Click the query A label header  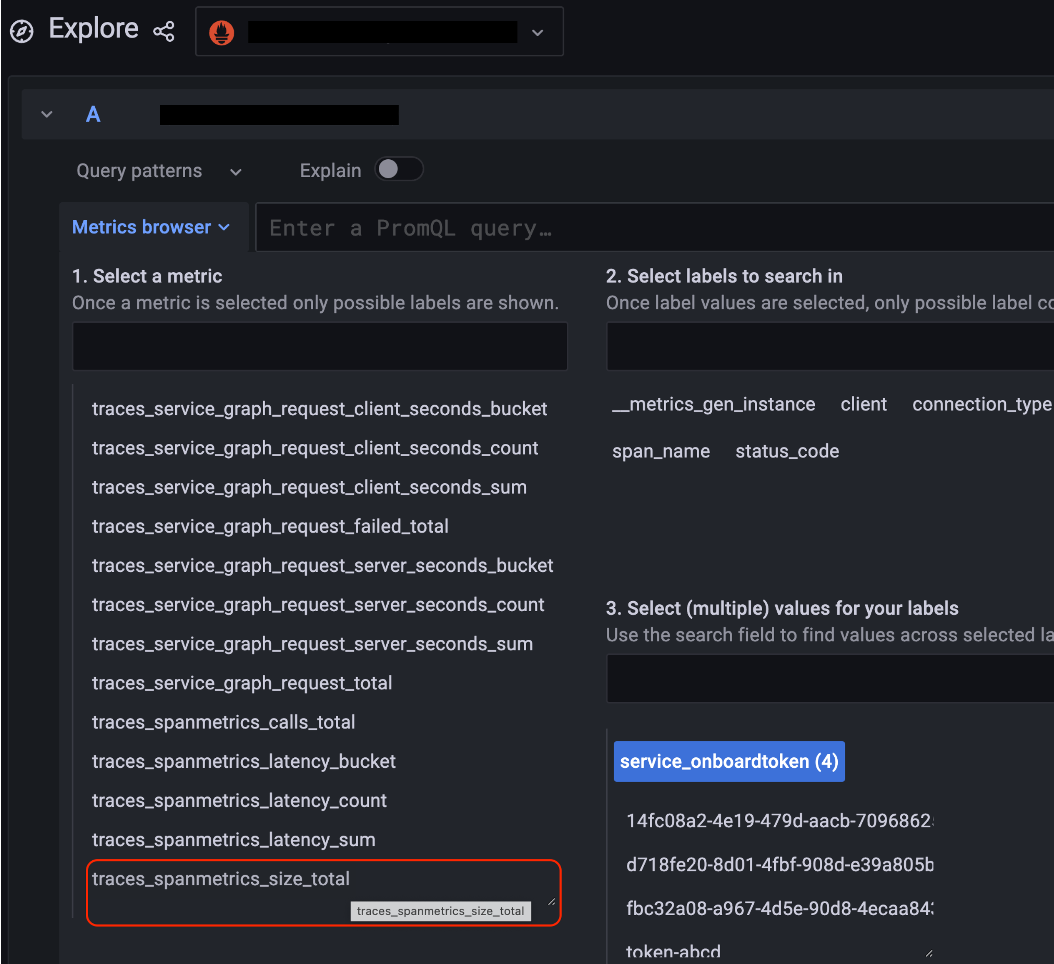click(93, 114)
